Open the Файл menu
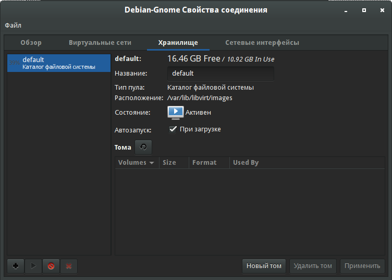The image size is (392, 280). (13, 25)
